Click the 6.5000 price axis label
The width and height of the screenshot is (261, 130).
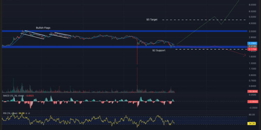click(x=253, y=11)
